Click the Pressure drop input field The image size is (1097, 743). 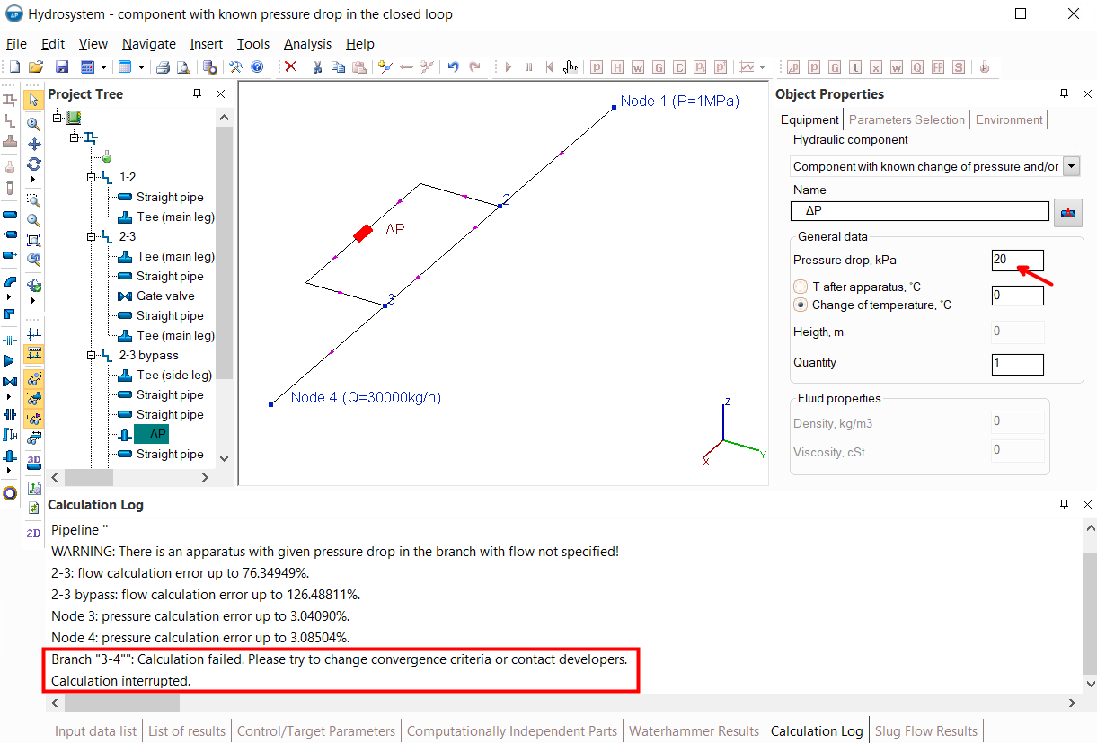1017,261
